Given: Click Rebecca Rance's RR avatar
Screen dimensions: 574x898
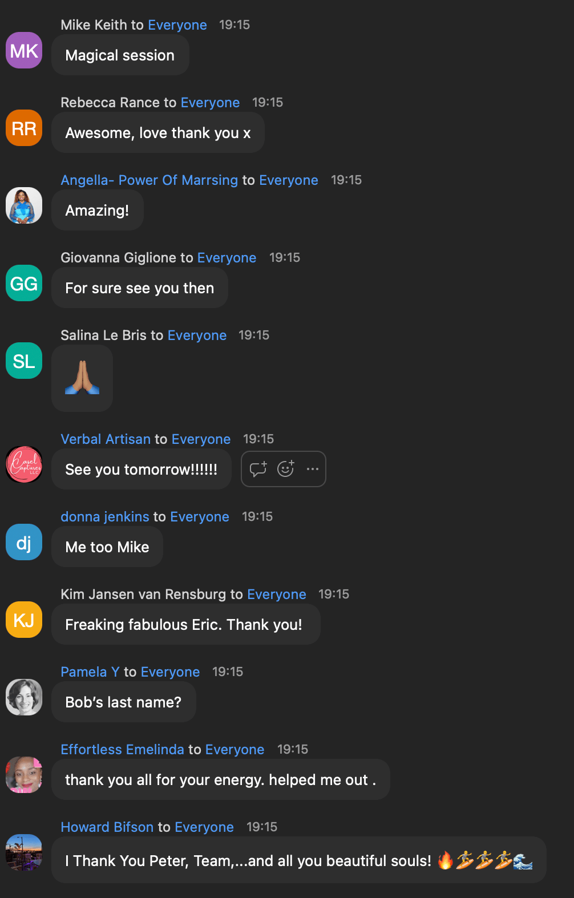Looking at the screenshot, I should pos(24,128).
